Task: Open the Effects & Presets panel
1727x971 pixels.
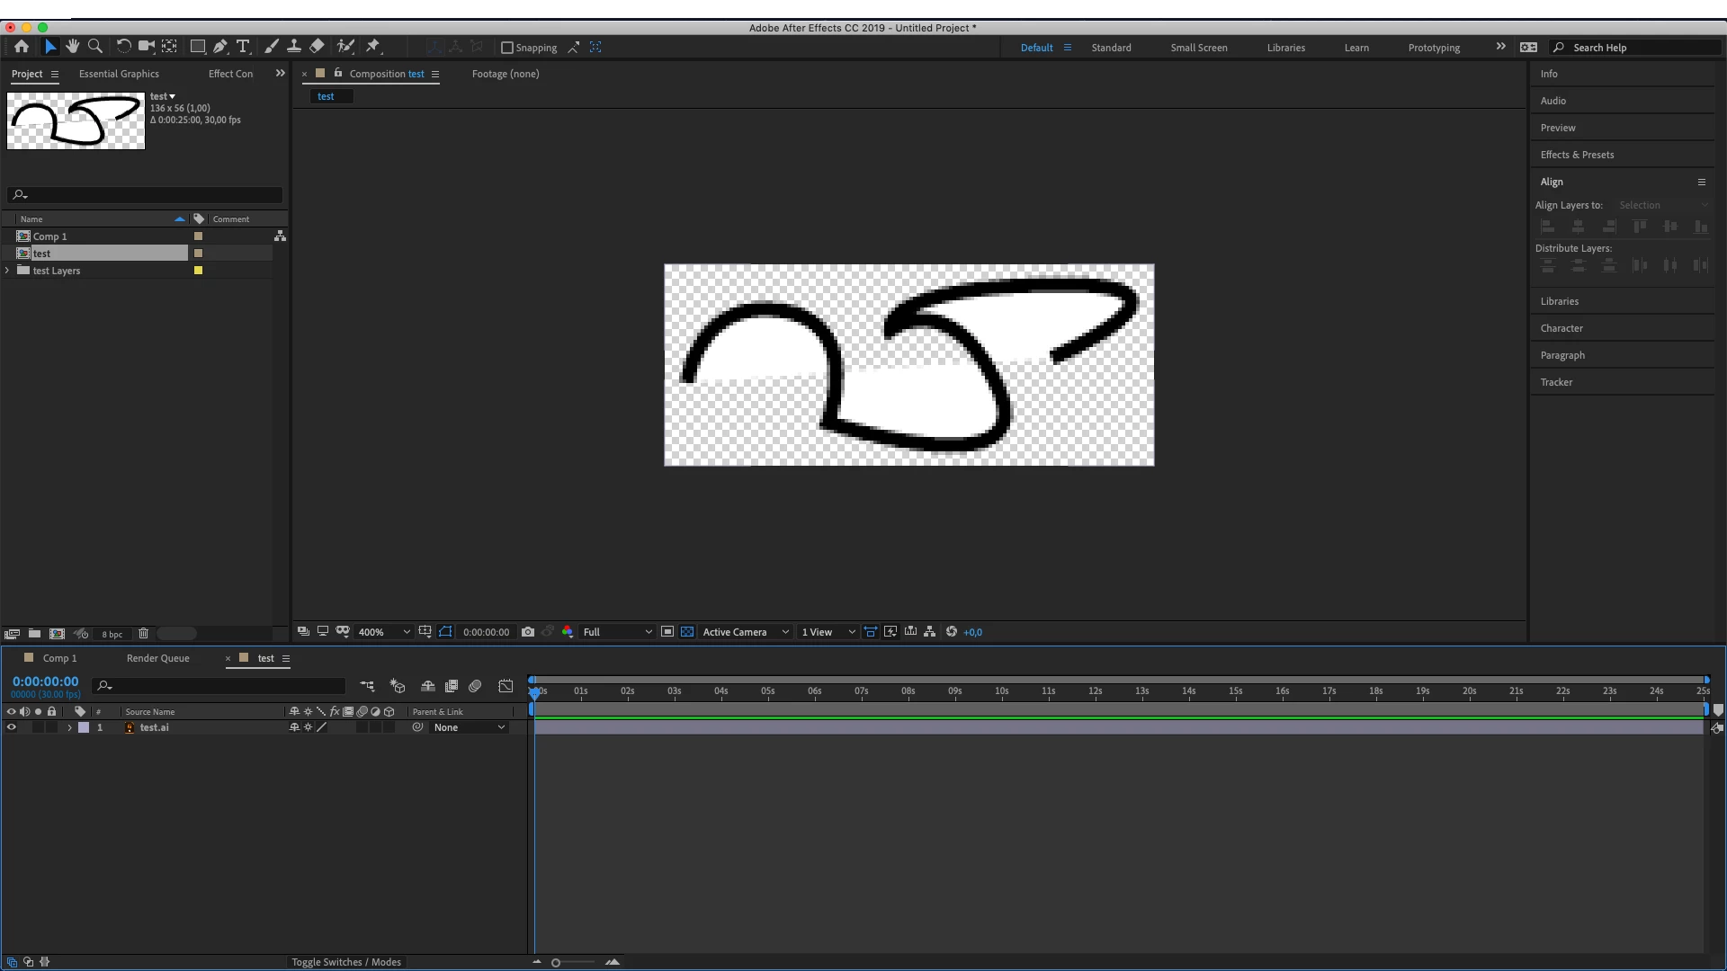Action: (x=1577, y=155)
